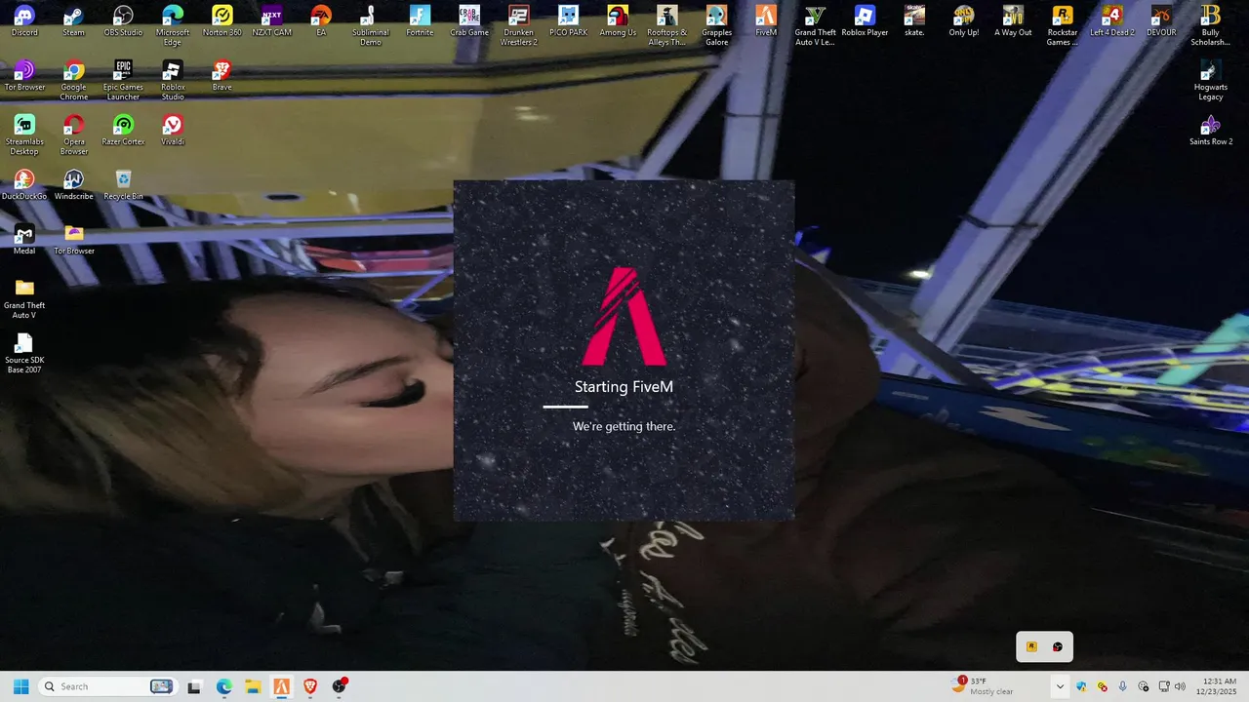
Task: Launch the Epic Games Launcher desktop icon
Action: tap(123, 80)
